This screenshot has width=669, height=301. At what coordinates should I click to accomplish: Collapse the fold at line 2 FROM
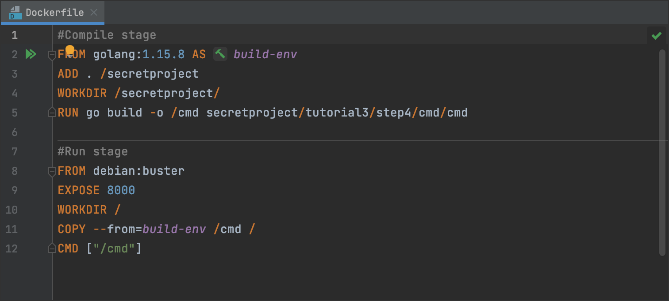(x=52, y=55)
